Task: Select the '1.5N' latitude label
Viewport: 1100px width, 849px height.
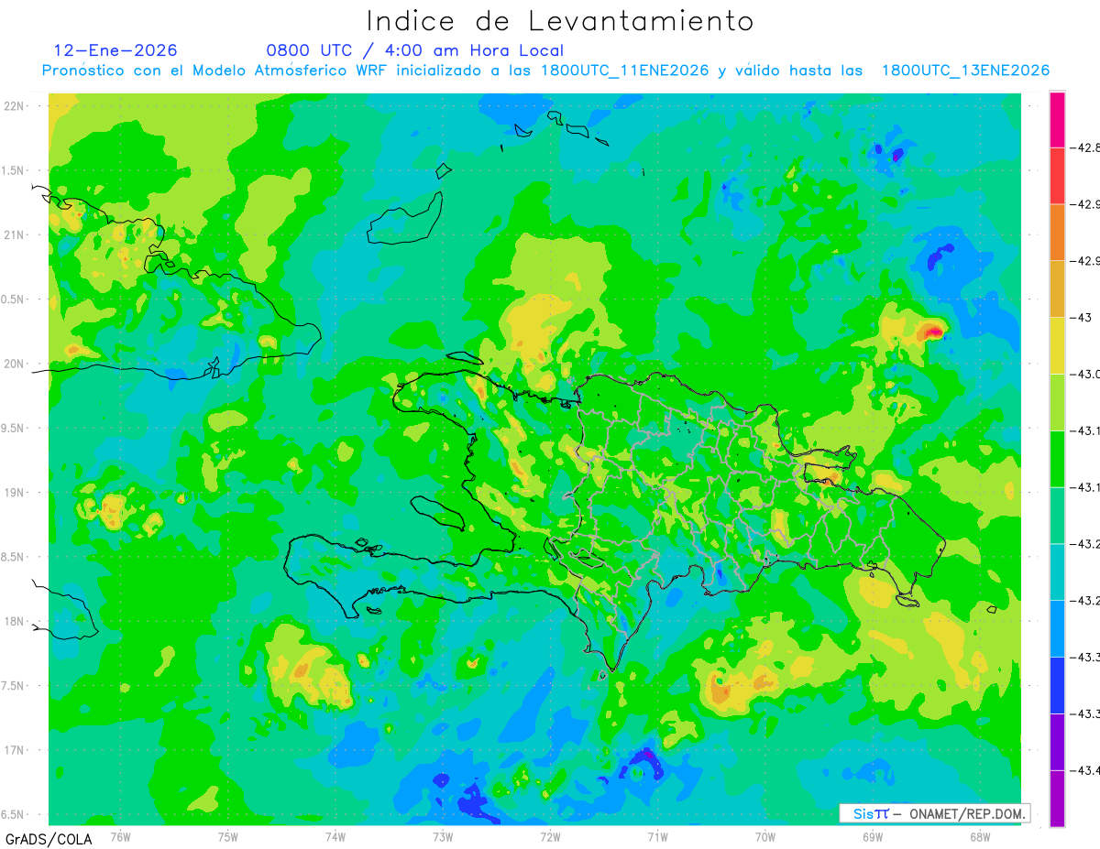Action: (13, 170)
